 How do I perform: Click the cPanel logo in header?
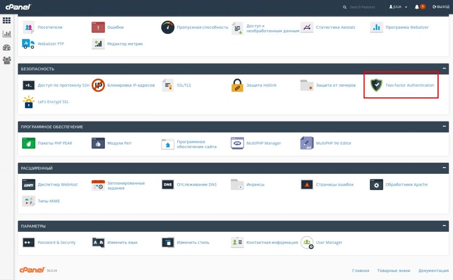(x=18, y=7)
